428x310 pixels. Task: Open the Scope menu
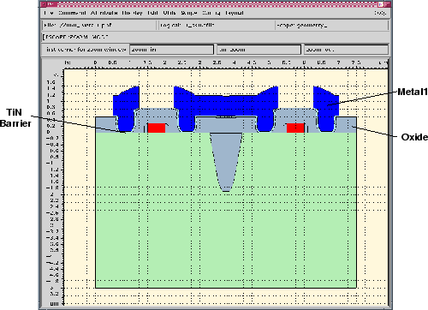coord(189,13)
